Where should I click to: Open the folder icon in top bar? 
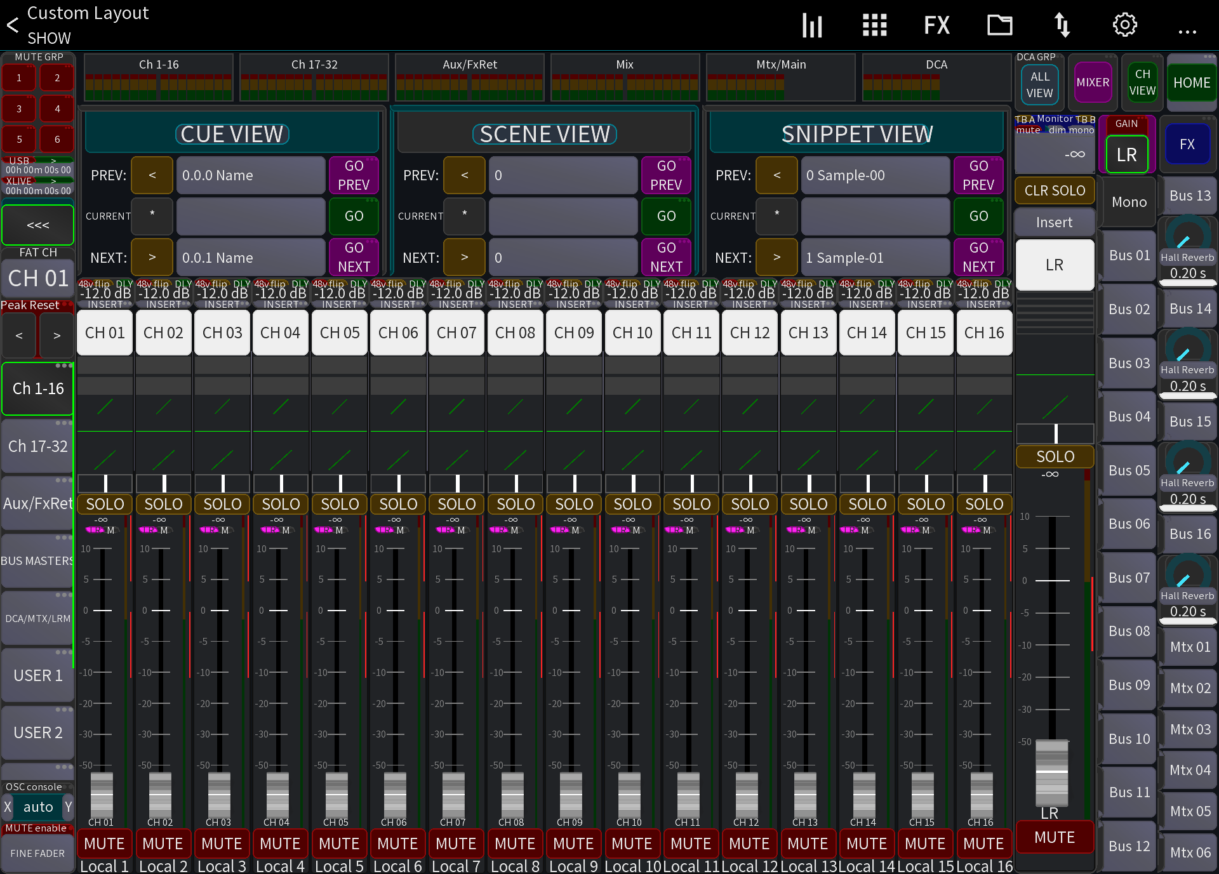point(999,25)
